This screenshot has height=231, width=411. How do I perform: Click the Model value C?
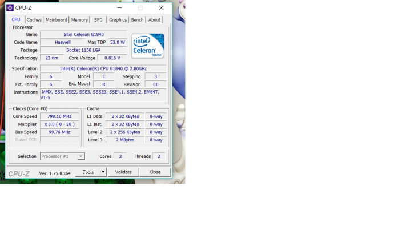pyautogui.click(x=104, y=76)
